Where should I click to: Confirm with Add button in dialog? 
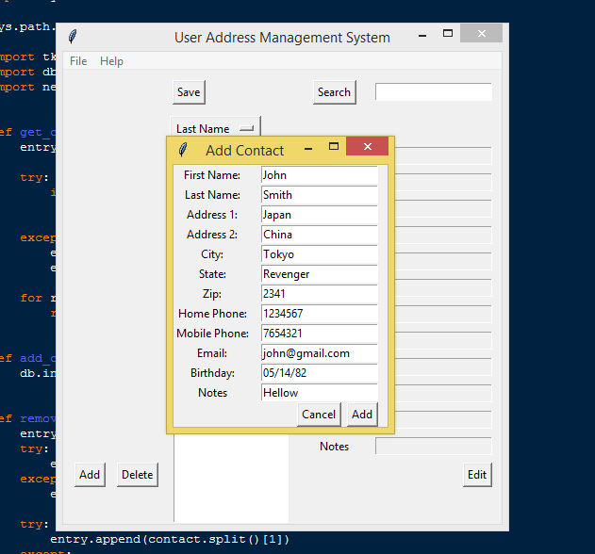tap(362, 415)
